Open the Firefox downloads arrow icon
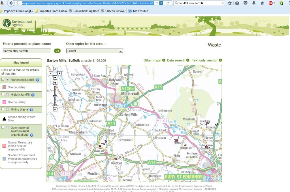 [x=254, y=3]
